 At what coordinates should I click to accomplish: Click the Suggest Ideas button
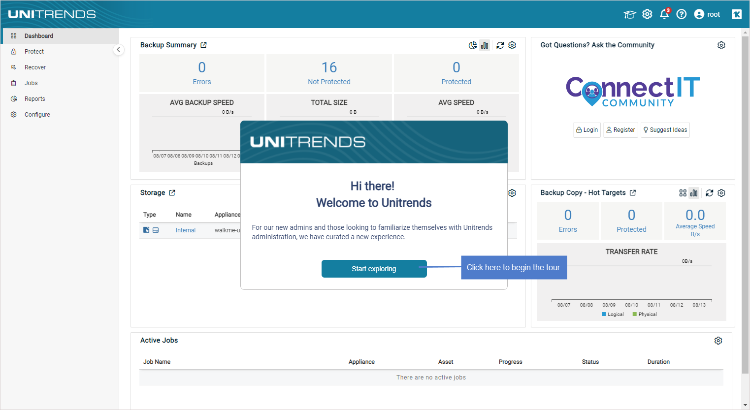tap(665, 130)
